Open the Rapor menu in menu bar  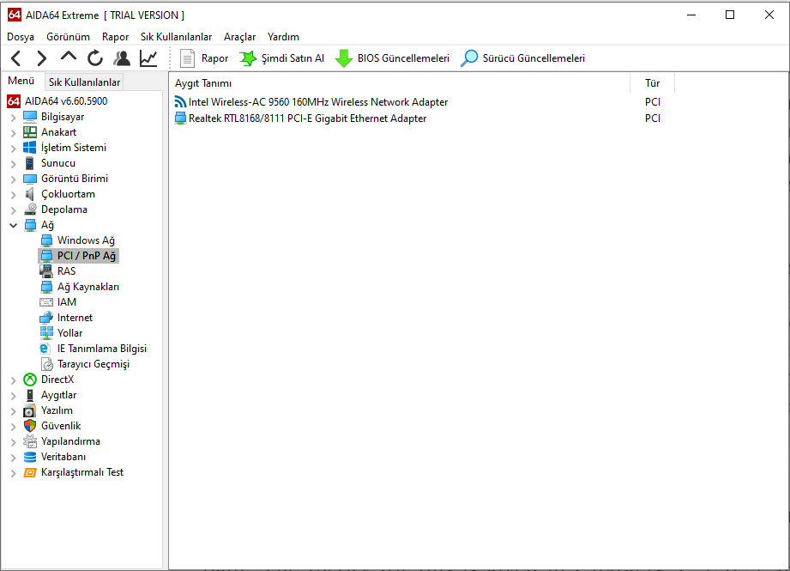point(116,37)
